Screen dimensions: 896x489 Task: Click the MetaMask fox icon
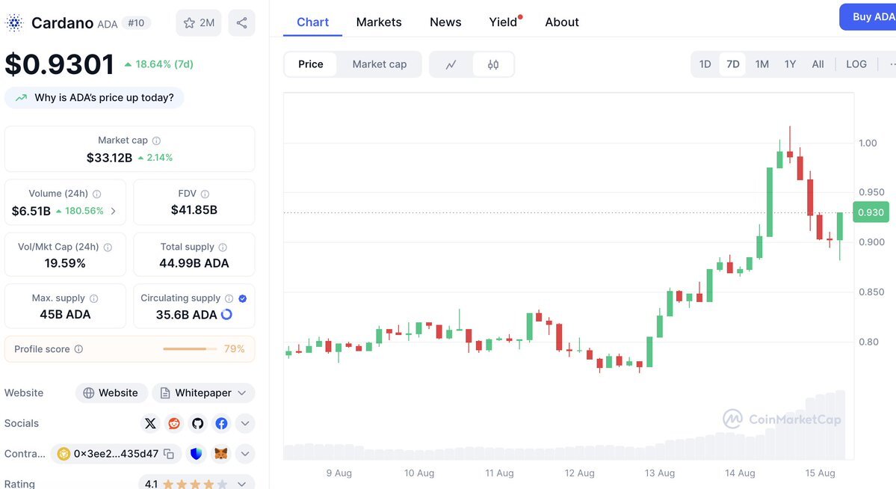click(x=220, y=454)
